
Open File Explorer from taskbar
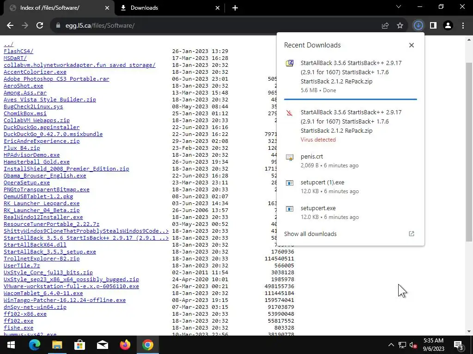57,345
